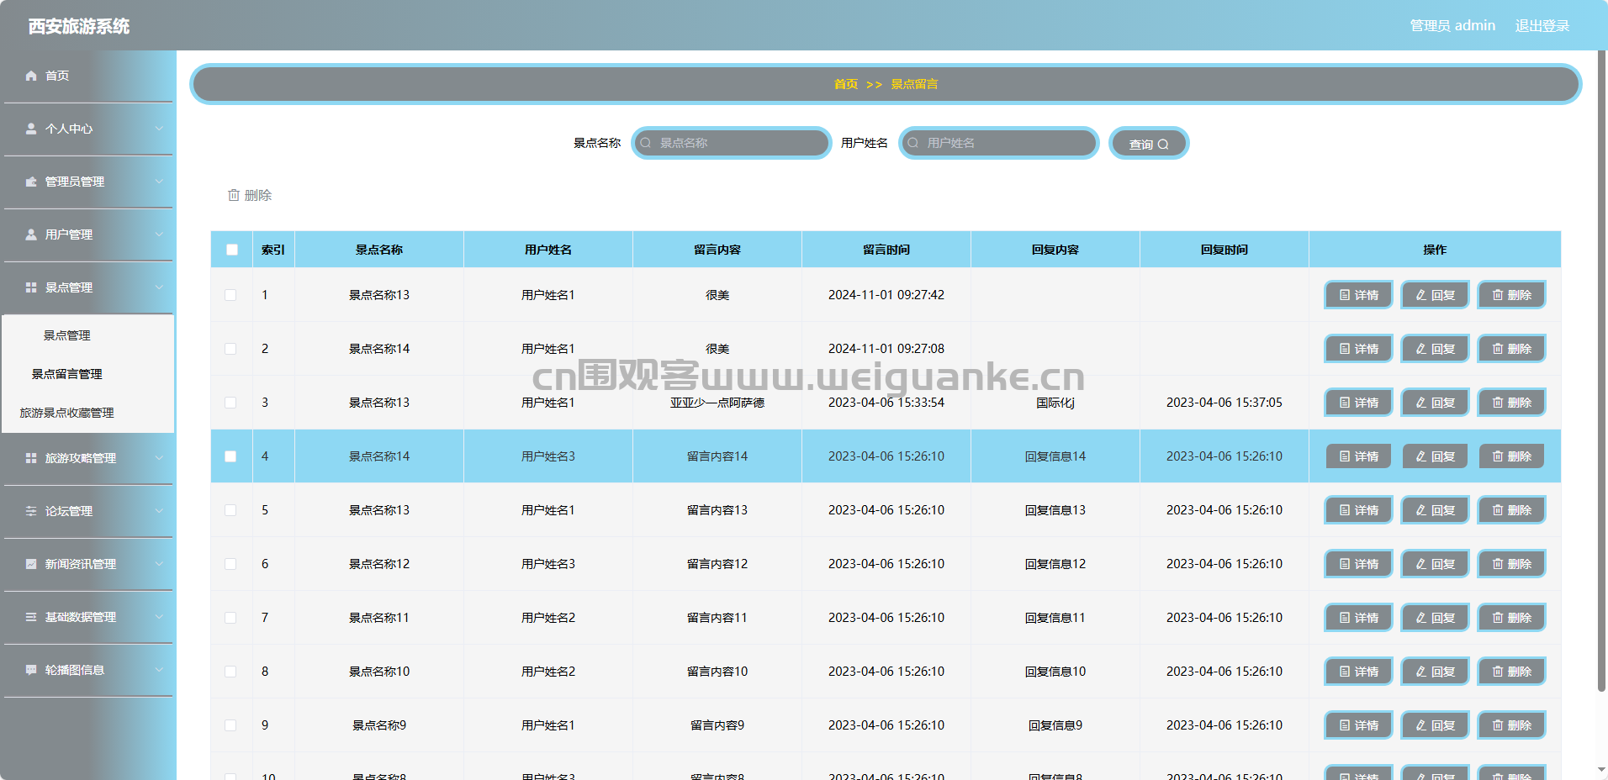The height and width of the screenshot is (780, 1608).
Task: Click 回复 edit button for row 1
Action: 1435,295
